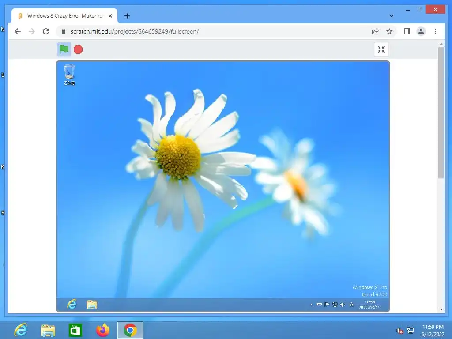Click the page's vertical scrollbar thumb
The width and height of the screenshot is (452, 339).
pyautogui.click(x=441, y=113)
